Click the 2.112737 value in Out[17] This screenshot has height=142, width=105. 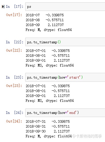click(x=56, y=25)
